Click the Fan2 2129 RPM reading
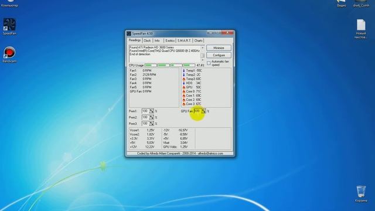This screenshot has width=375, height=211. [143, 74]
